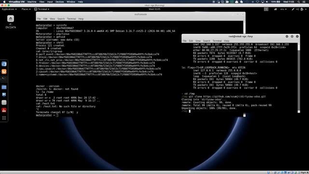The width and height of the screenshot is (309, 174).
Task: Open Terminal menu in msfconsole window
Action: (x=71, y=19)
